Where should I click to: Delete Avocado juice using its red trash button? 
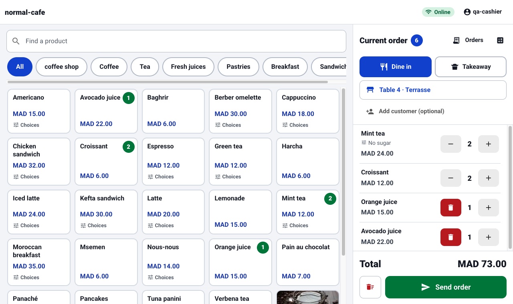tap(451, 237)
